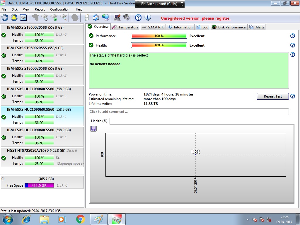Screen dimensions: 300x225
Task: Open the configuration monitor with pen icon
Action: (117, 18)
